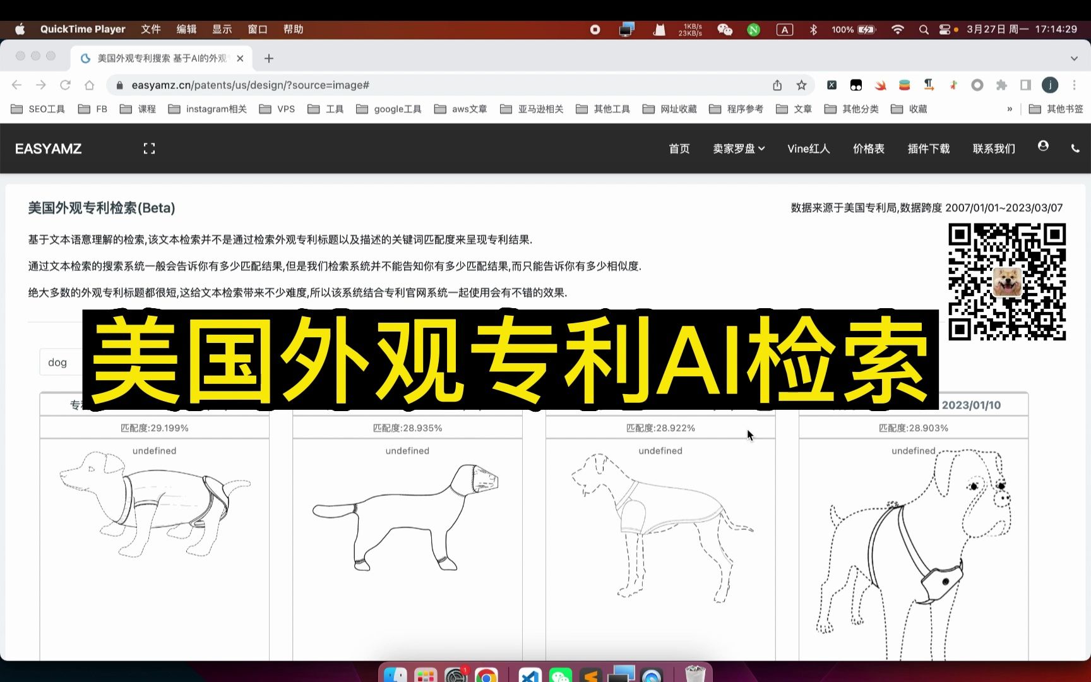Viewport: 1091px width, 682px height.
Task: Open the Chrome three-dot menu
Action: [1074, 85]
